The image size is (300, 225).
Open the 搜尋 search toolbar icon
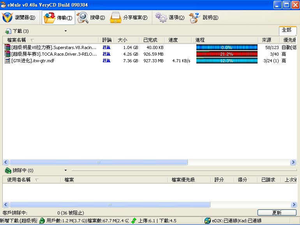(82, 18)
